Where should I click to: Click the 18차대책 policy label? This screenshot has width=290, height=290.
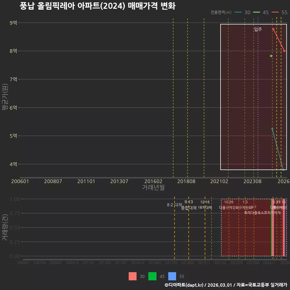tap(205, 208)
